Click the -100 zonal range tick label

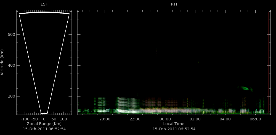coord(25,119)
